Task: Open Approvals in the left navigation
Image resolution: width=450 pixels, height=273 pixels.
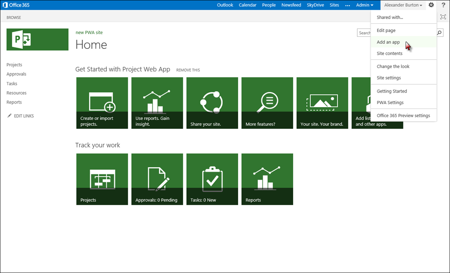Action: 16,74
